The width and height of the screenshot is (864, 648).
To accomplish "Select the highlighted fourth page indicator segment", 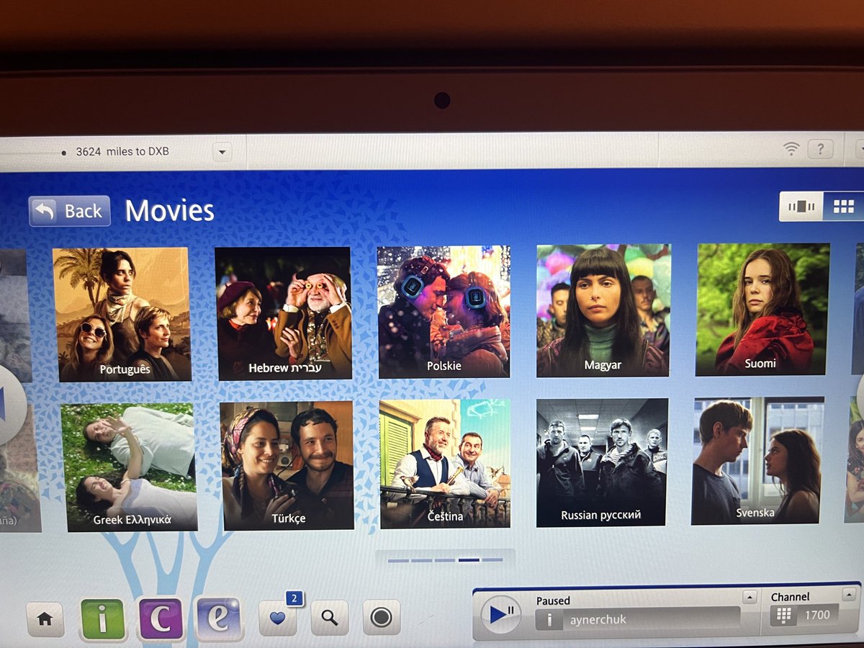I will [469, 559].
